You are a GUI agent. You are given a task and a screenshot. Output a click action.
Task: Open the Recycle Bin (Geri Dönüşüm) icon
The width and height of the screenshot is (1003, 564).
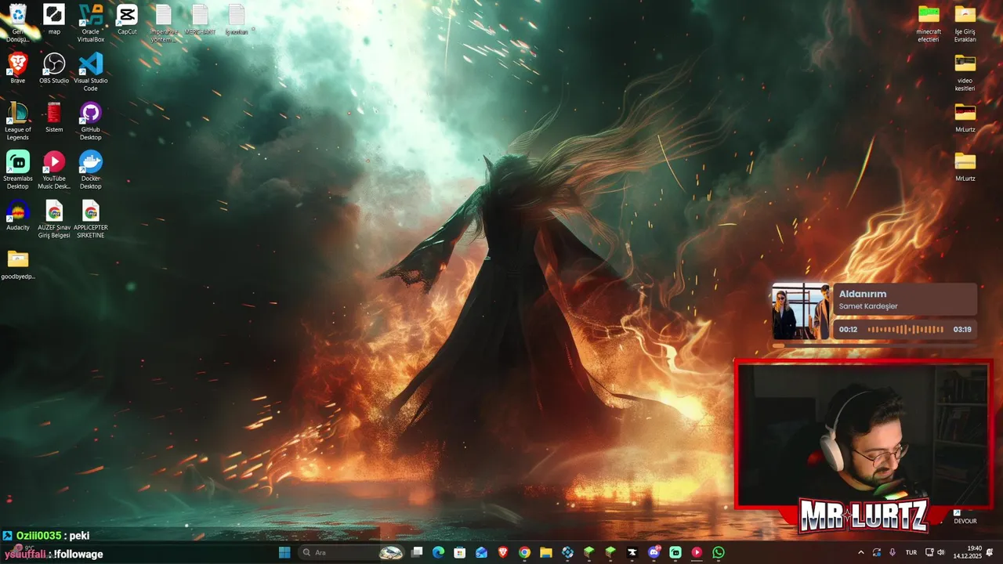17,23
